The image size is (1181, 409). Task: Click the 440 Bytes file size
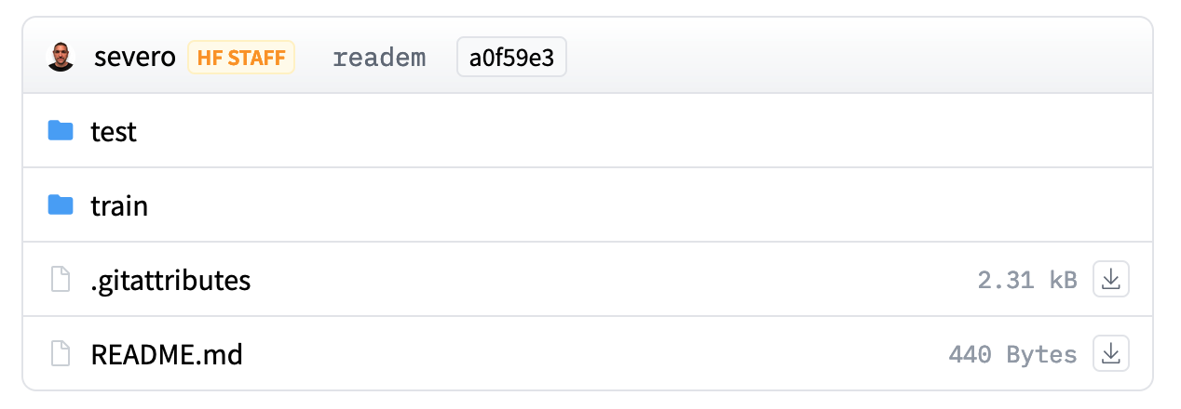1012,354
